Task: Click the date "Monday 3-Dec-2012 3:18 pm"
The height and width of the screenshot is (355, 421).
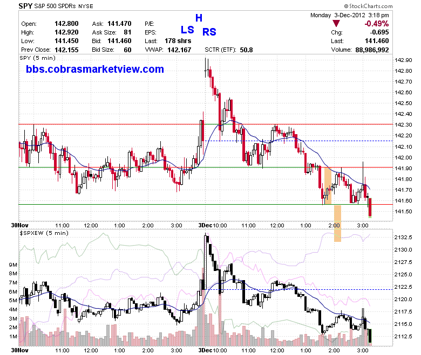Action: point(349,15)
